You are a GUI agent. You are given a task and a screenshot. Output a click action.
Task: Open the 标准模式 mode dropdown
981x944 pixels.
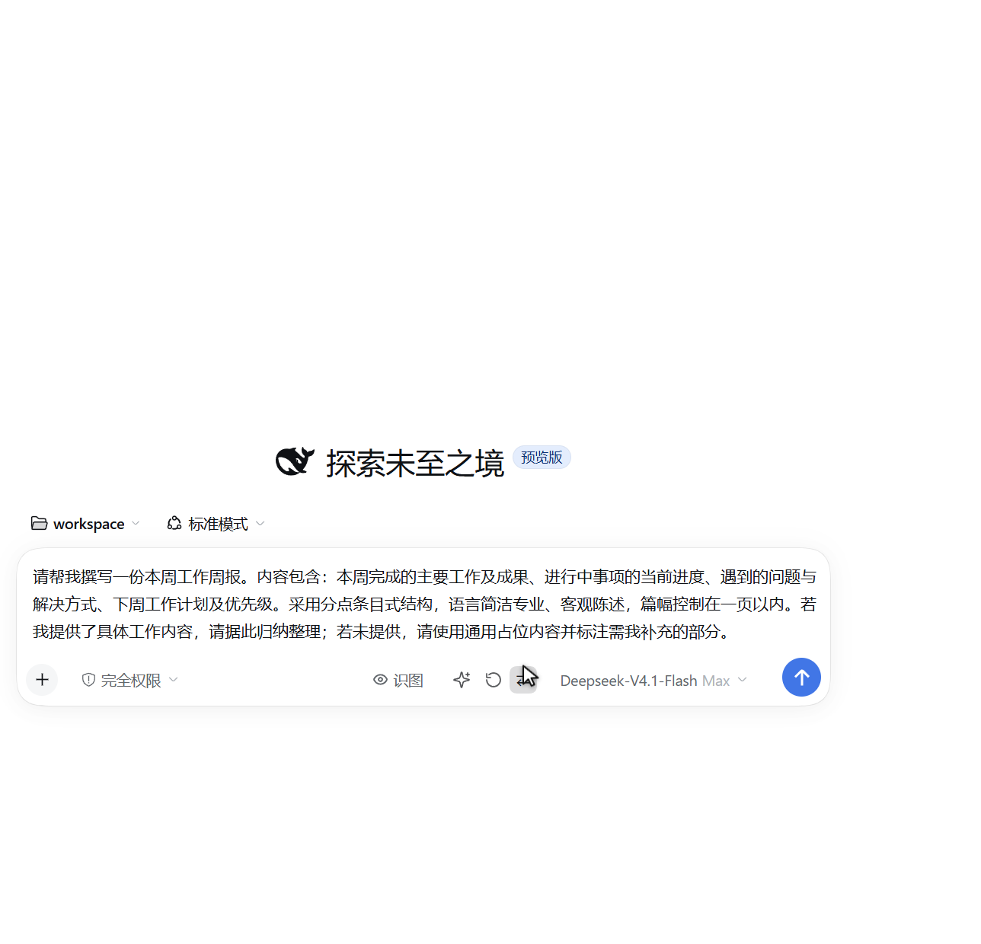(216, 524)
